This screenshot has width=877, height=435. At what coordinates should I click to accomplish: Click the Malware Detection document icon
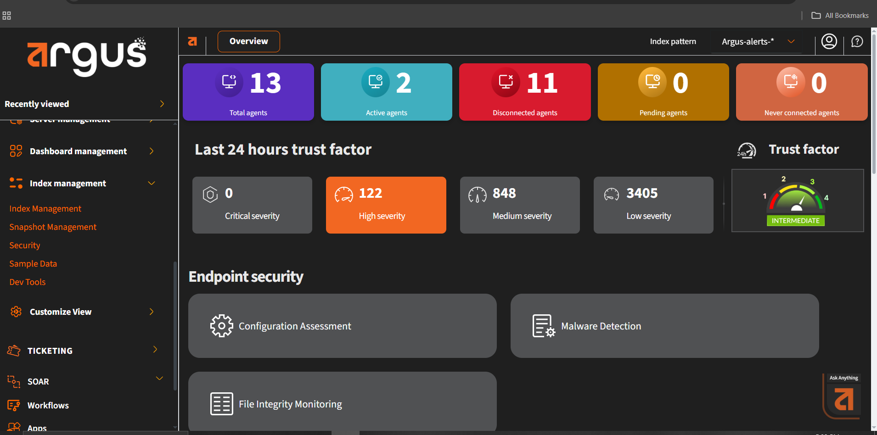[544, 326]
